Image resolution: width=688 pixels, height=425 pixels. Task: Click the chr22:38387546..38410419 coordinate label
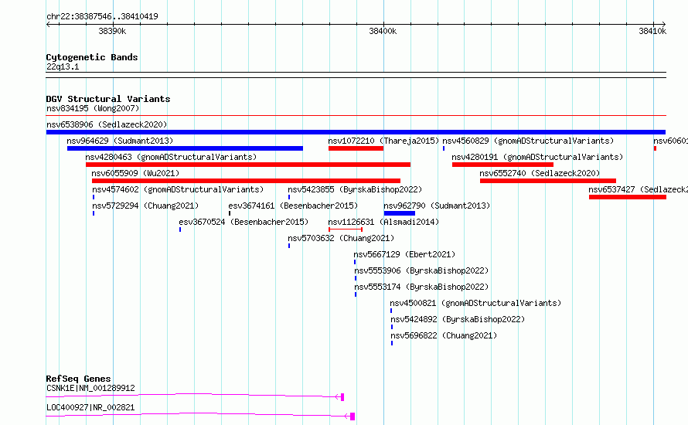coord(102,17)
